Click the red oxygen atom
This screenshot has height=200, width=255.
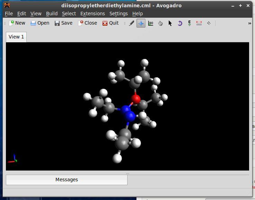tap(135, 99)
